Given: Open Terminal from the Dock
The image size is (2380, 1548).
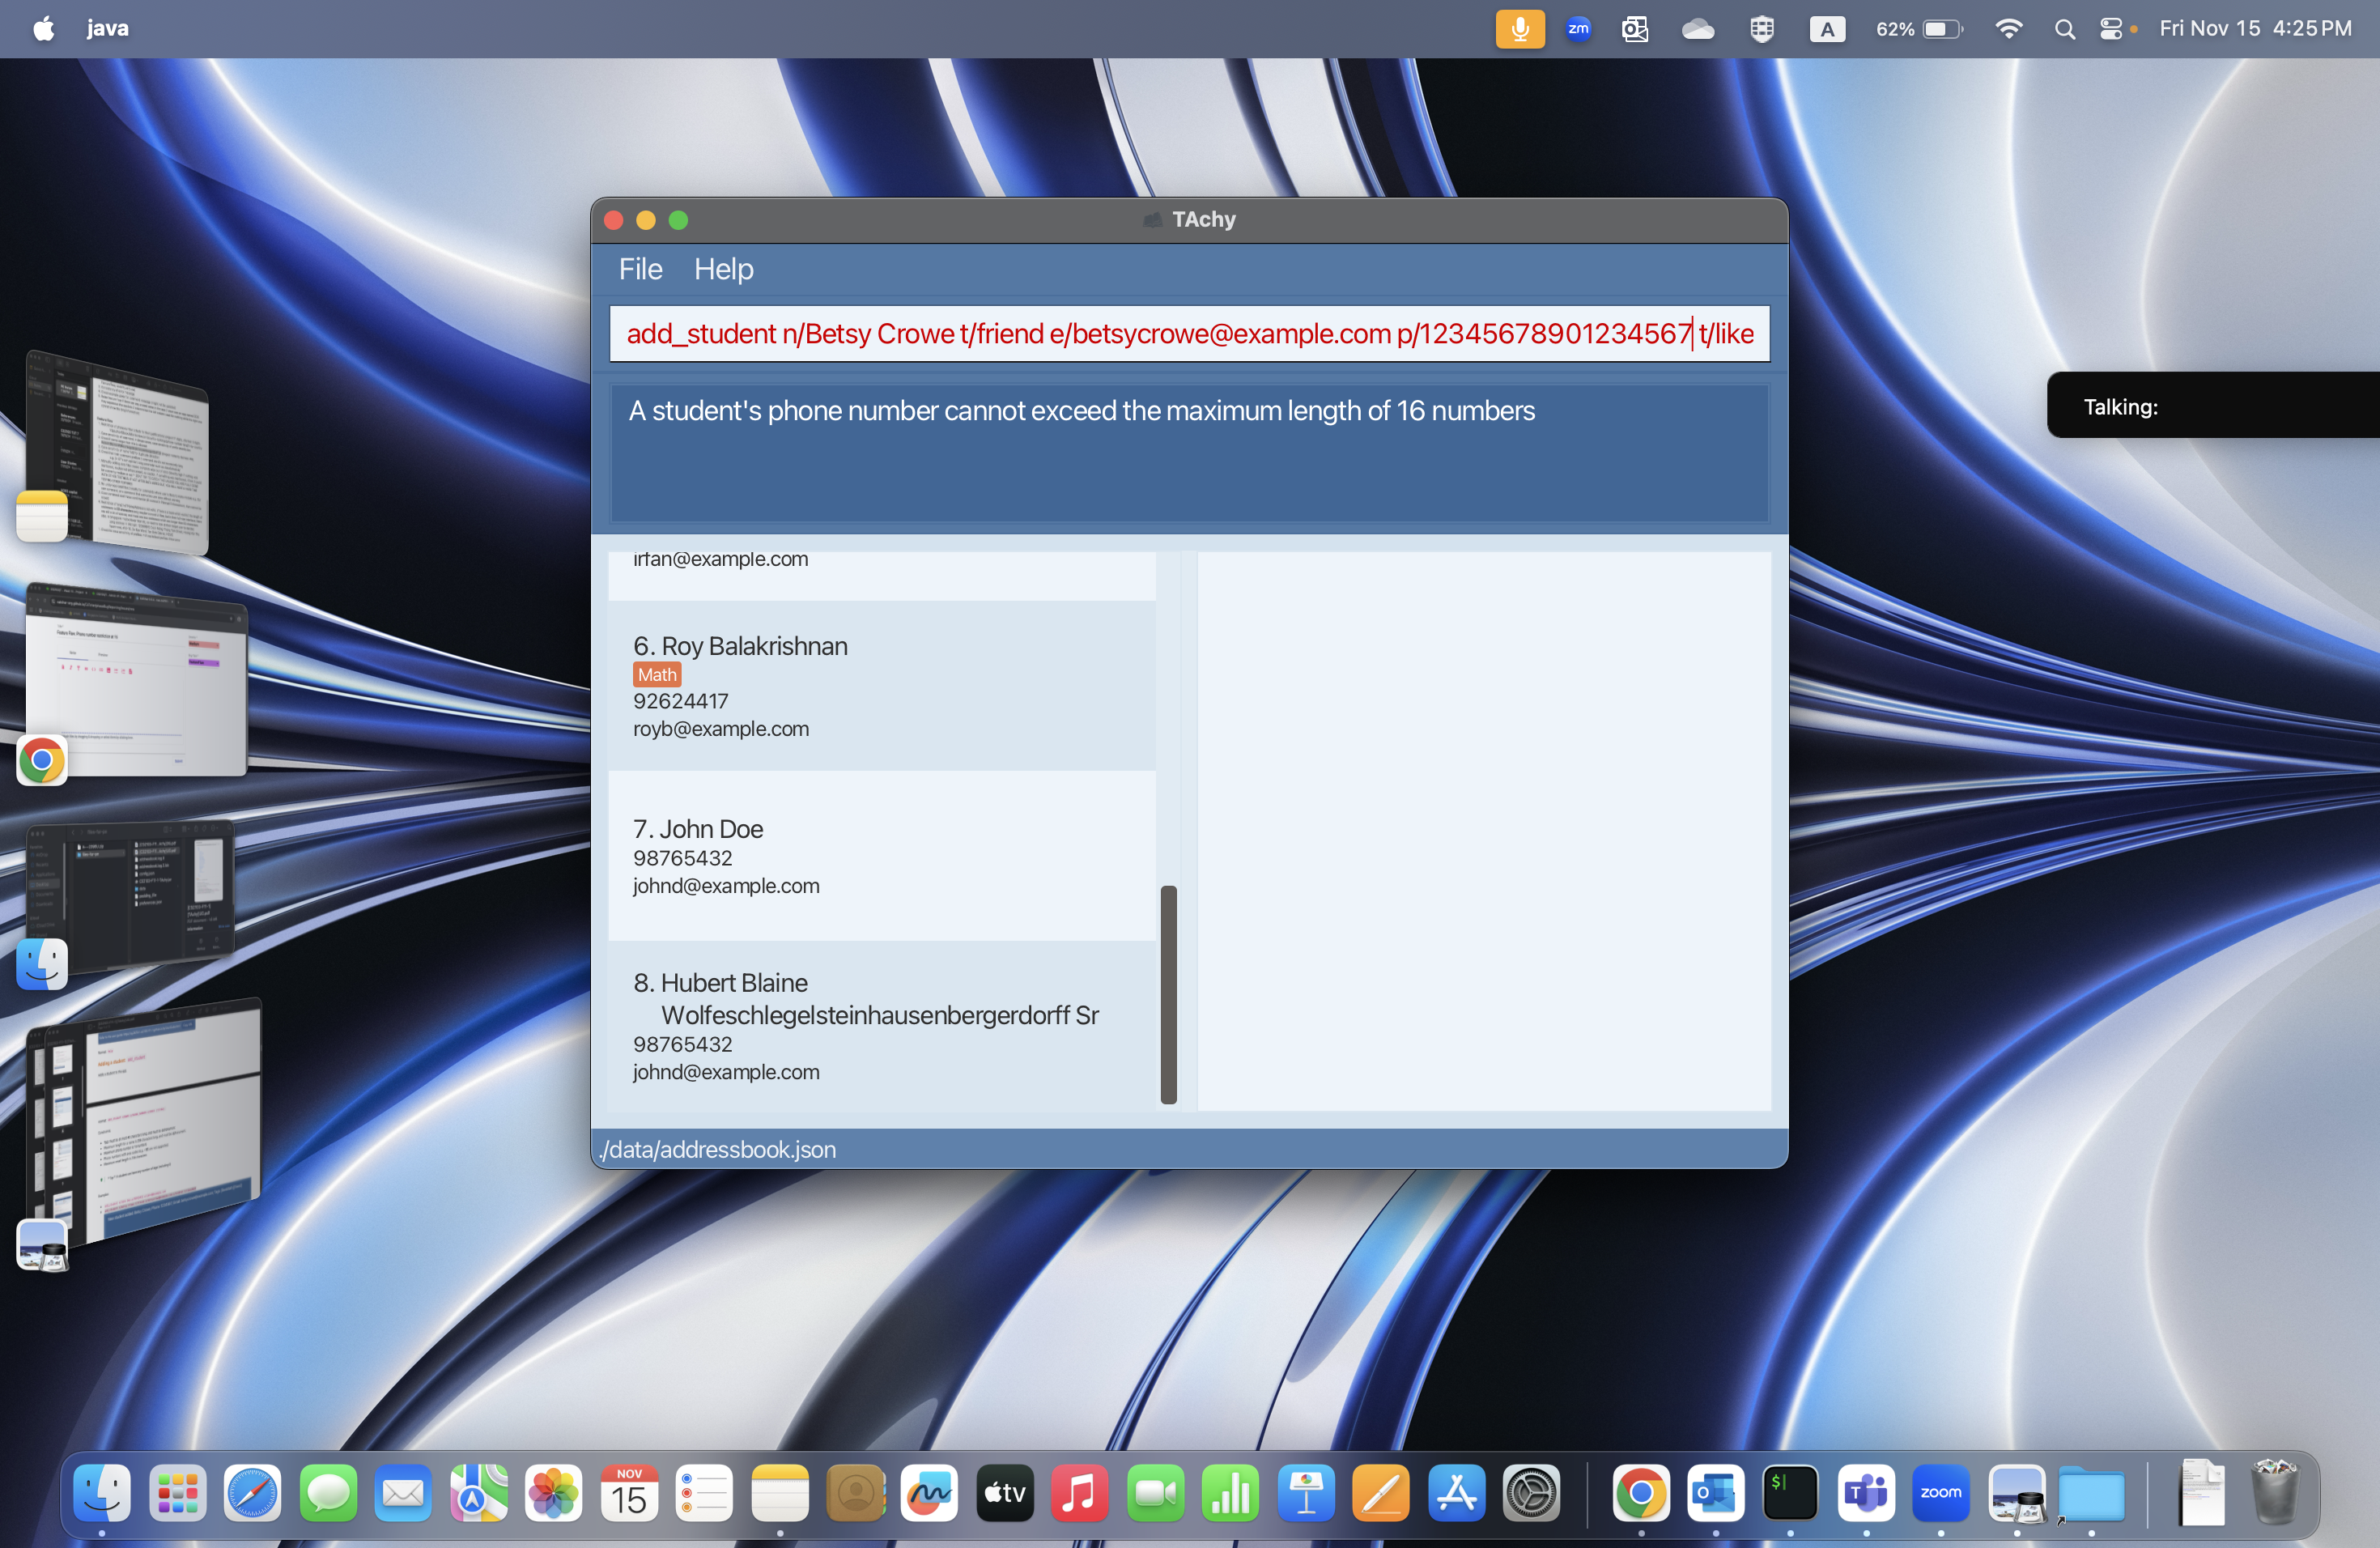Looking at the screenshot, I should pos(1790,1493).
